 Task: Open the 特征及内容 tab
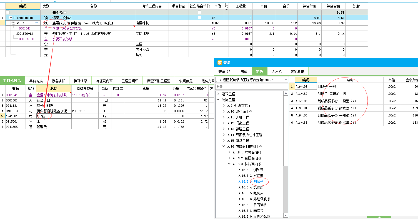pos(104,81)
